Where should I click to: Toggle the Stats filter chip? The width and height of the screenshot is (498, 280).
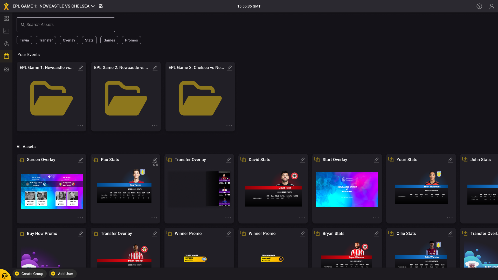click(x=89, y=40)
